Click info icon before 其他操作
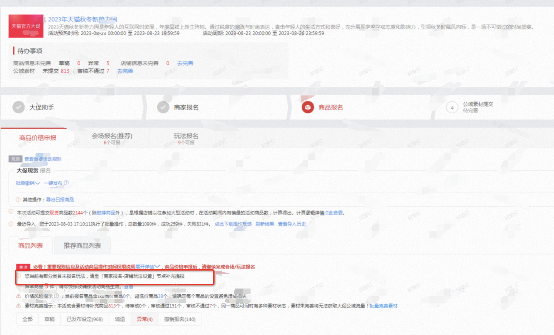 (18, 199)
